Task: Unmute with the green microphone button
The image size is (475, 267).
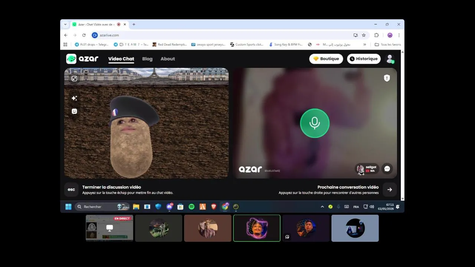Action: [315, 123]
